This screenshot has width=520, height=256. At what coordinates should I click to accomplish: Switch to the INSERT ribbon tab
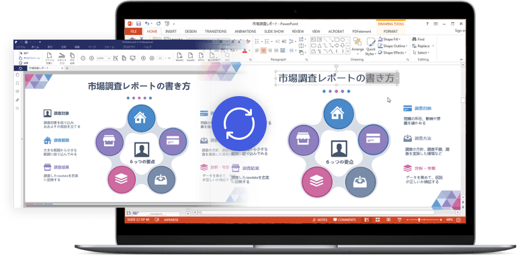coord(171,32)
